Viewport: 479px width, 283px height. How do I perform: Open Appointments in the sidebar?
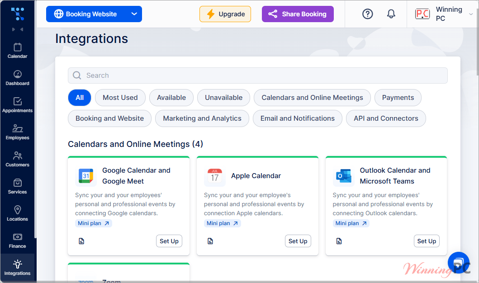click(x=17, y=105)
